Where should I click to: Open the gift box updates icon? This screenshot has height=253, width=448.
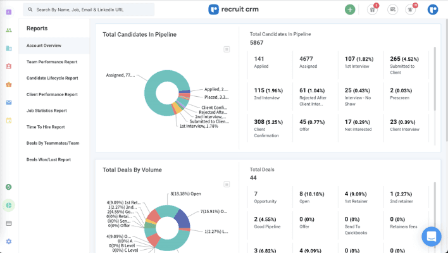[x=372, y=9]
